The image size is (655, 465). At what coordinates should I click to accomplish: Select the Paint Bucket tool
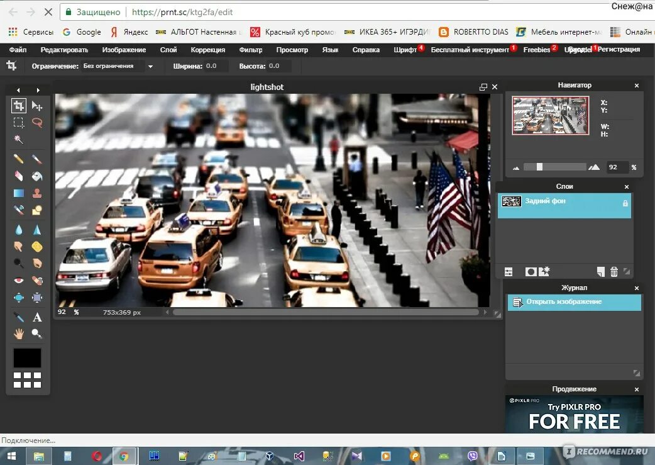click(x=37, y=176)
